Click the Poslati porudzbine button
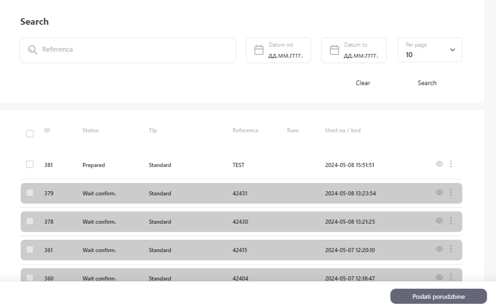 pos(438,296)
